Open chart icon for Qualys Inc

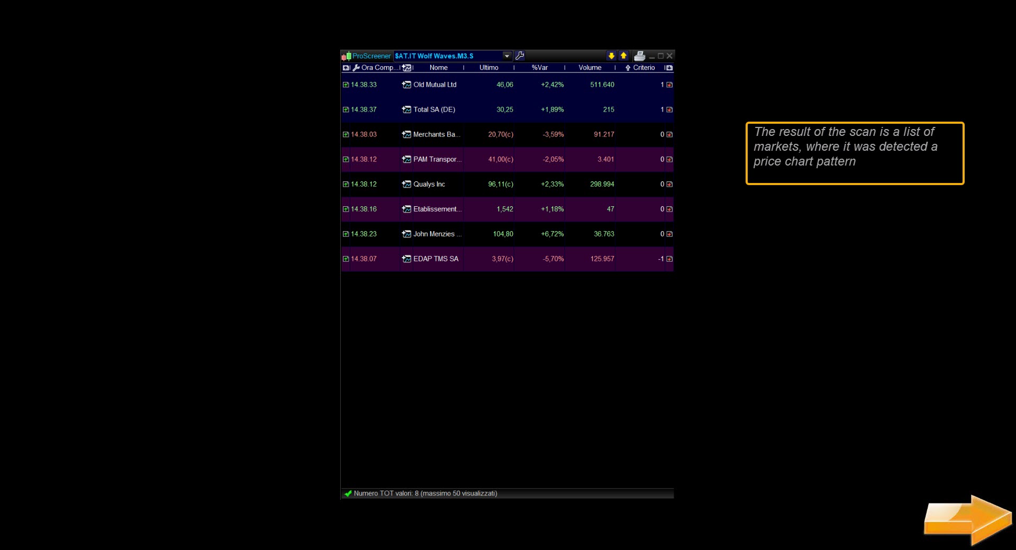[406, 184]
